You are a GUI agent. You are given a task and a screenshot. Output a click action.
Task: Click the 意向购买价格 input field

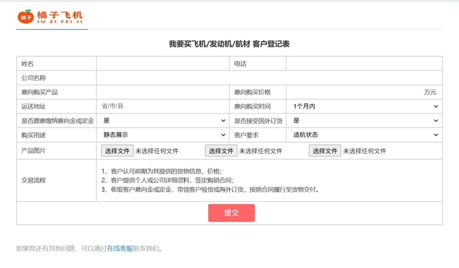tap(354, 92)
